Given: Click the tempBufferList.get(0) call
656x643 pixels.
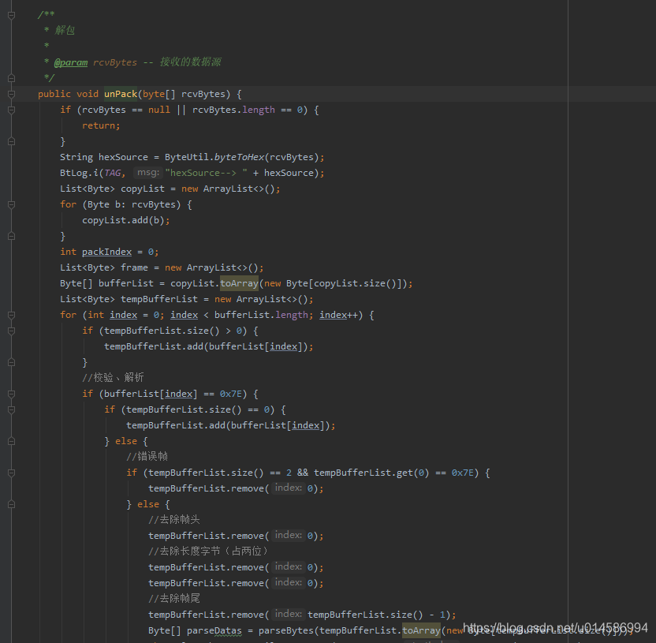Looking at the screenshot, I should pos(371,473).
